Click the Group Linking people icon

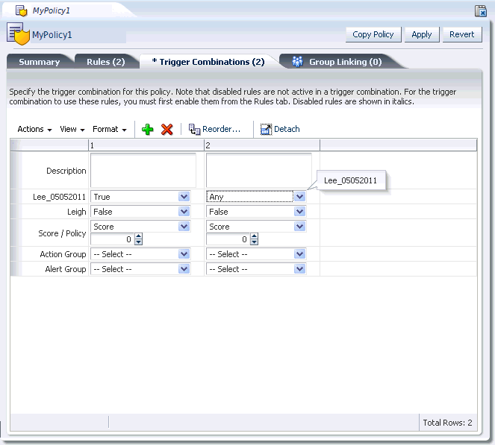click(297, 61)
